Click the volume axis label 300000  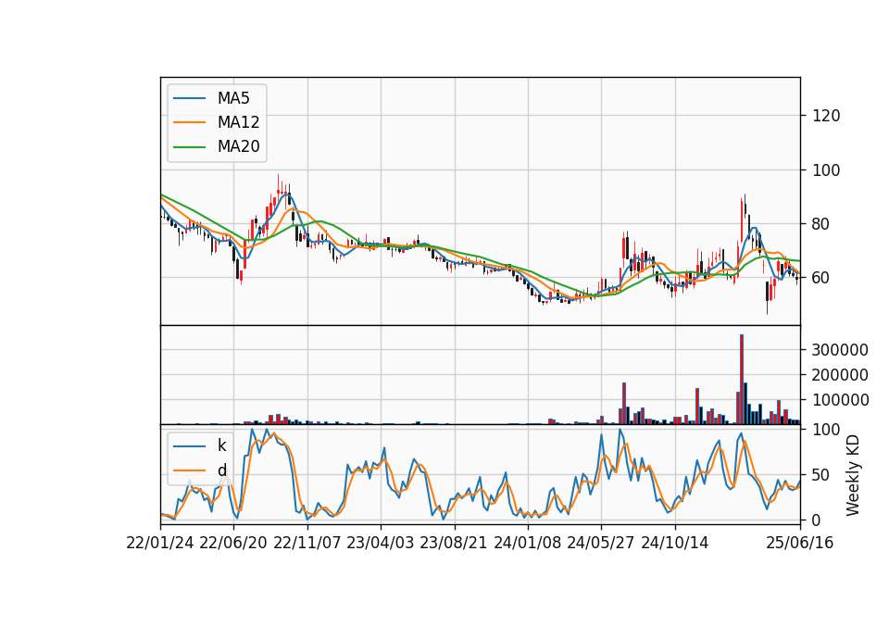pos(840,350)
